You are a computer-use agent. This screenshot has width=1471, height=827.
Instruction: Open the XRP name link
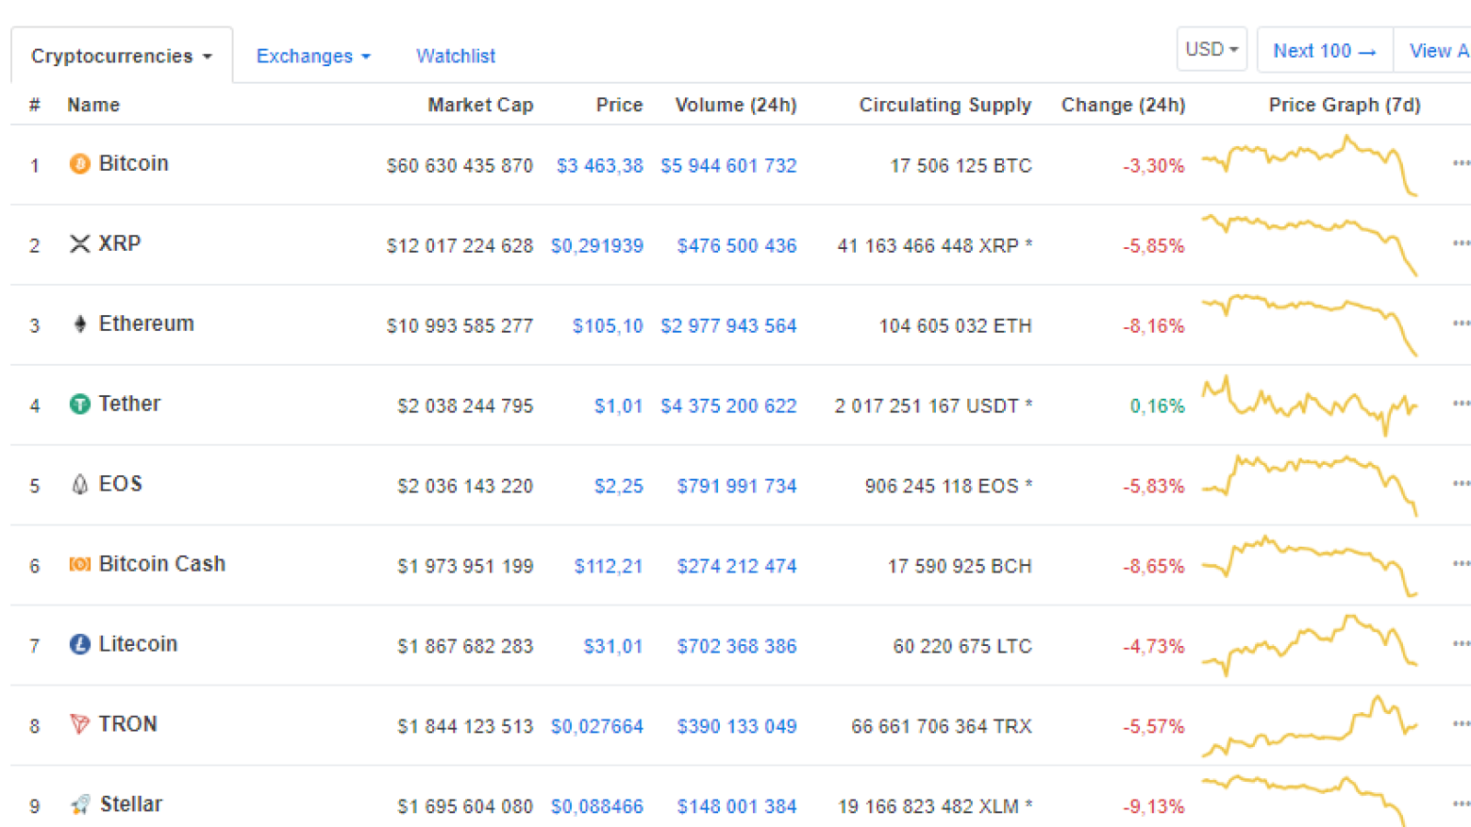(x=120, y=244)
